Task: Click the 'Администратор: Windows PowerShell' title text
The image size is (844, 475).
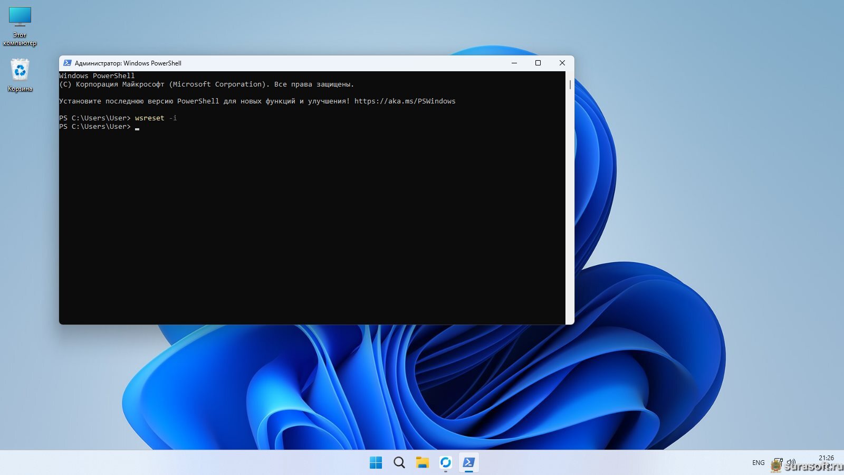Action: click(128, 63)
